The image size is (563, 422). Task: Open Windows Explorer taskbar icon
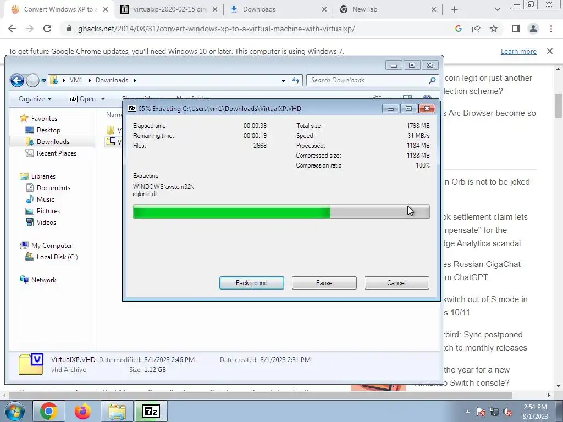tap(117, 411)
